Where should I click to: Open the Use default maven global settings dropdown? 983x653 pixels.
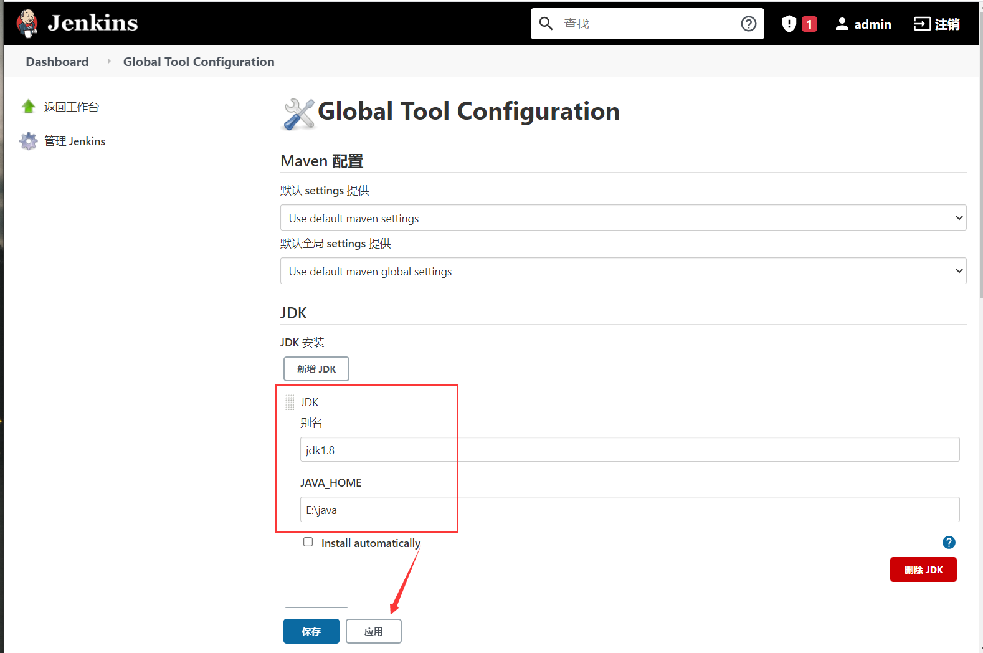pyautogui.click(x=623, y=271)
